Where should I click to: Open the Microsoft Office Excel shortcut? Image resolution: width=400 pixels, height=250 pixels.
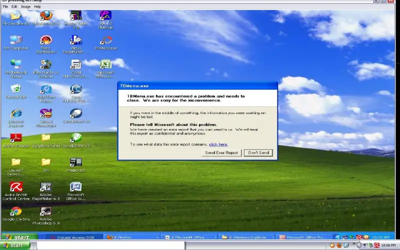(106, 69)
